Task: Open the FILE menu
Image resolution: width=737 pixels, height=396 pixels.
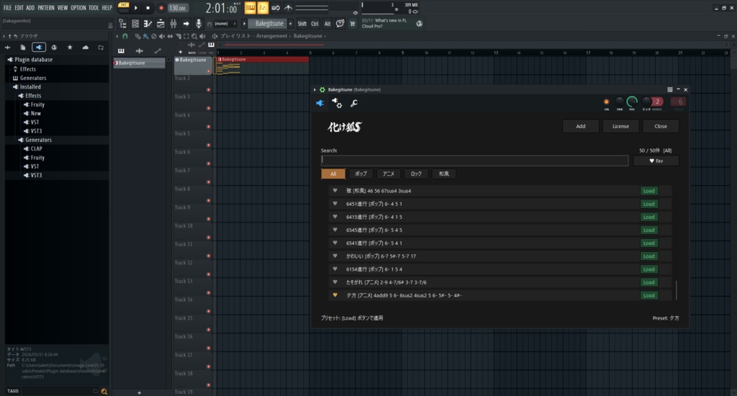Action: 7,7
